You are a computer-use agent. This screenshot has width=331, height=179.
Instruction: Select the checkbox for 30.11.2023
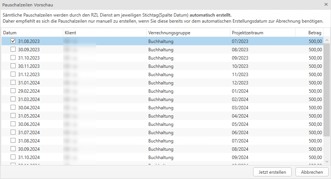point(13,66)
